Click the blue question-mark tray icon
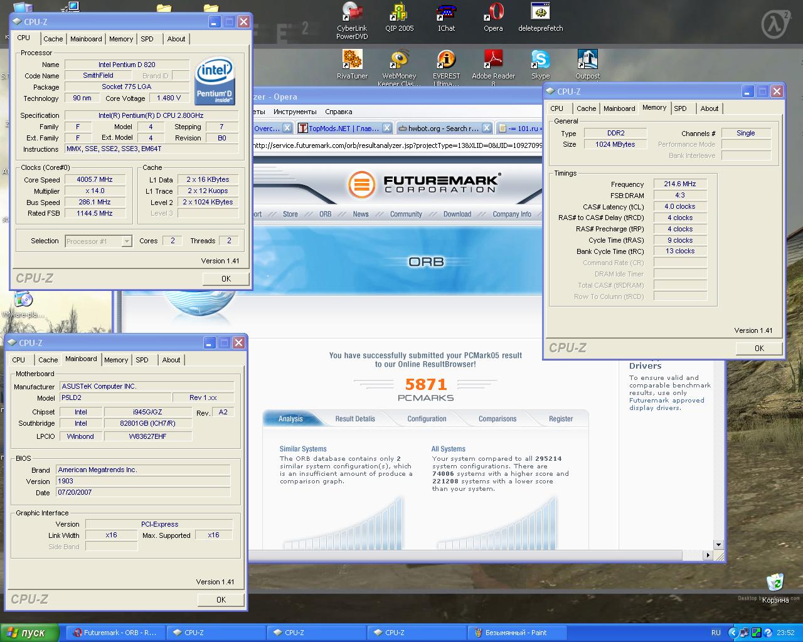Screen dimensions: 803x642 click(x=768, y=633)
